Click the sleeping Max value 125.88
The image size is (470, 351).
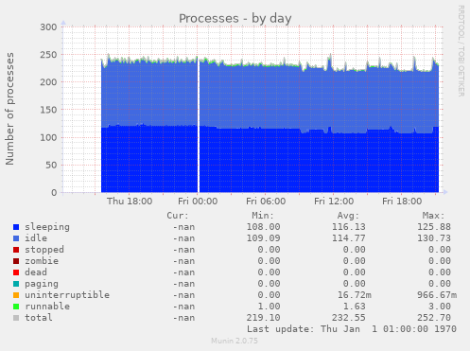434,227
